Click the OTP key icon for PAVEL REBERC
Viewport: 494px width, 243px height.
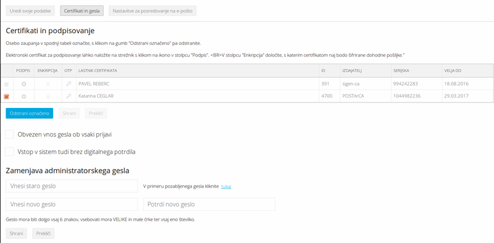tap(69, 84)
